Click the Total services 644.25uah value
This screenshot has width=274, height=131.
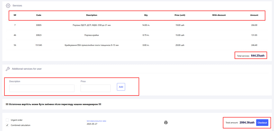click(x=258, y=56)
